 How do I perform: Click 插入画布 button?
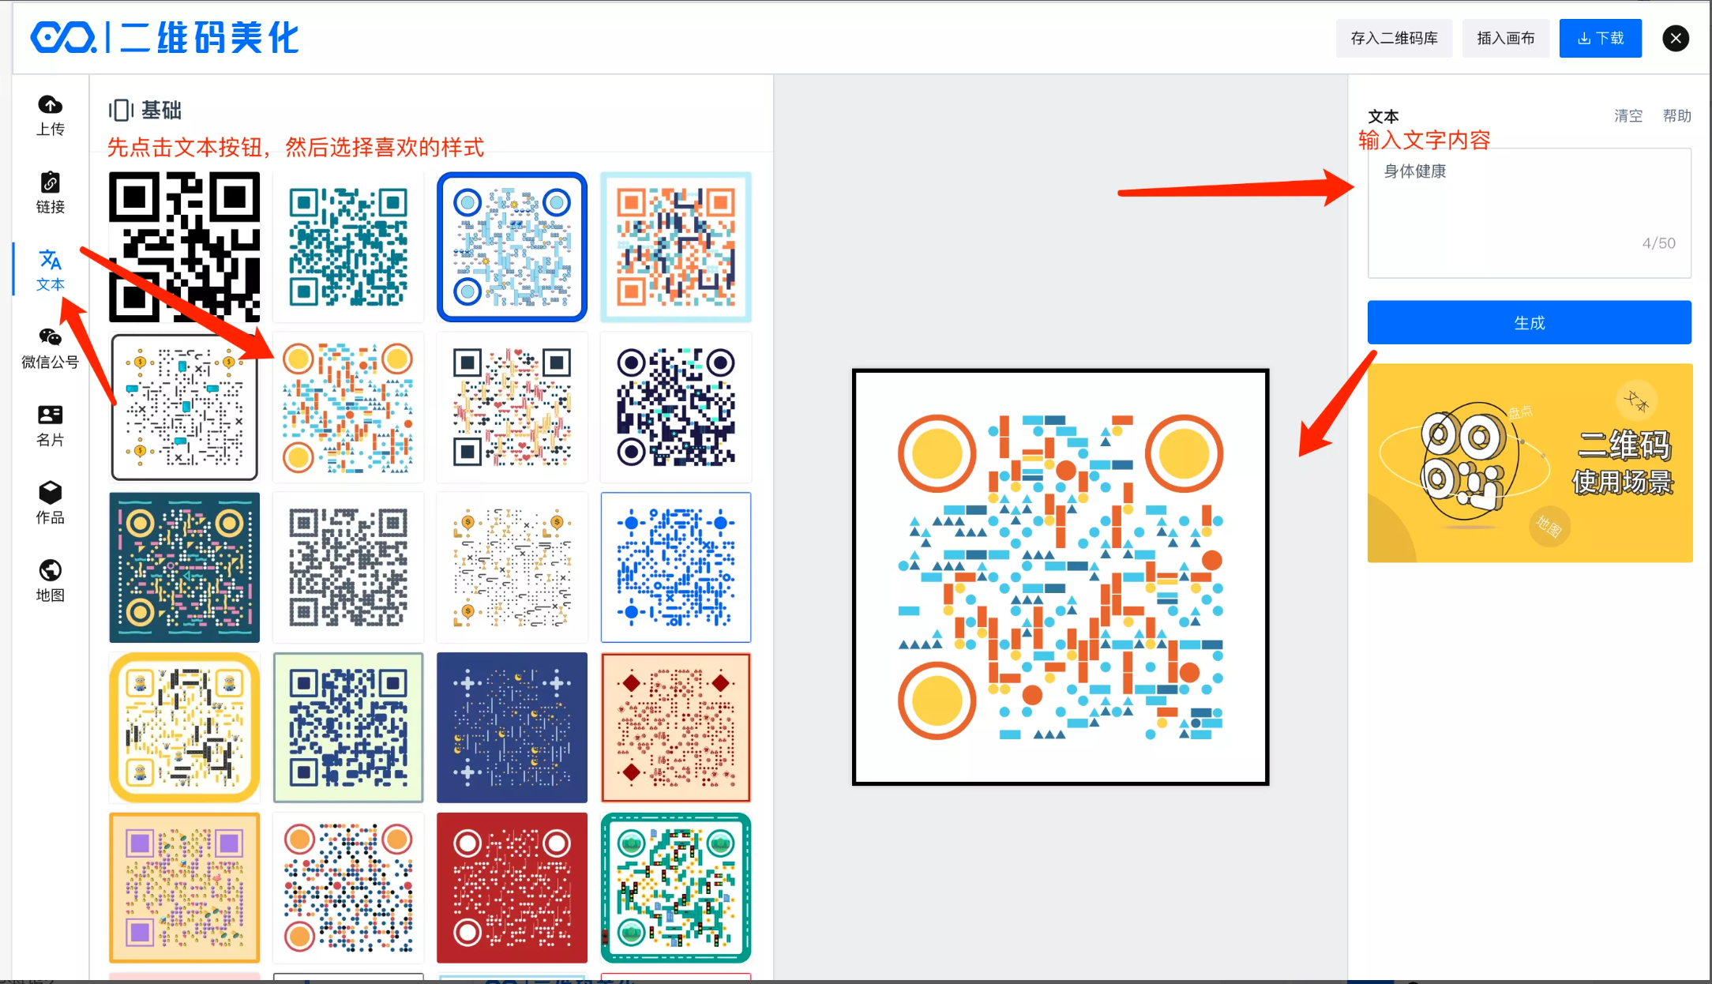[x=1505, y=38]
